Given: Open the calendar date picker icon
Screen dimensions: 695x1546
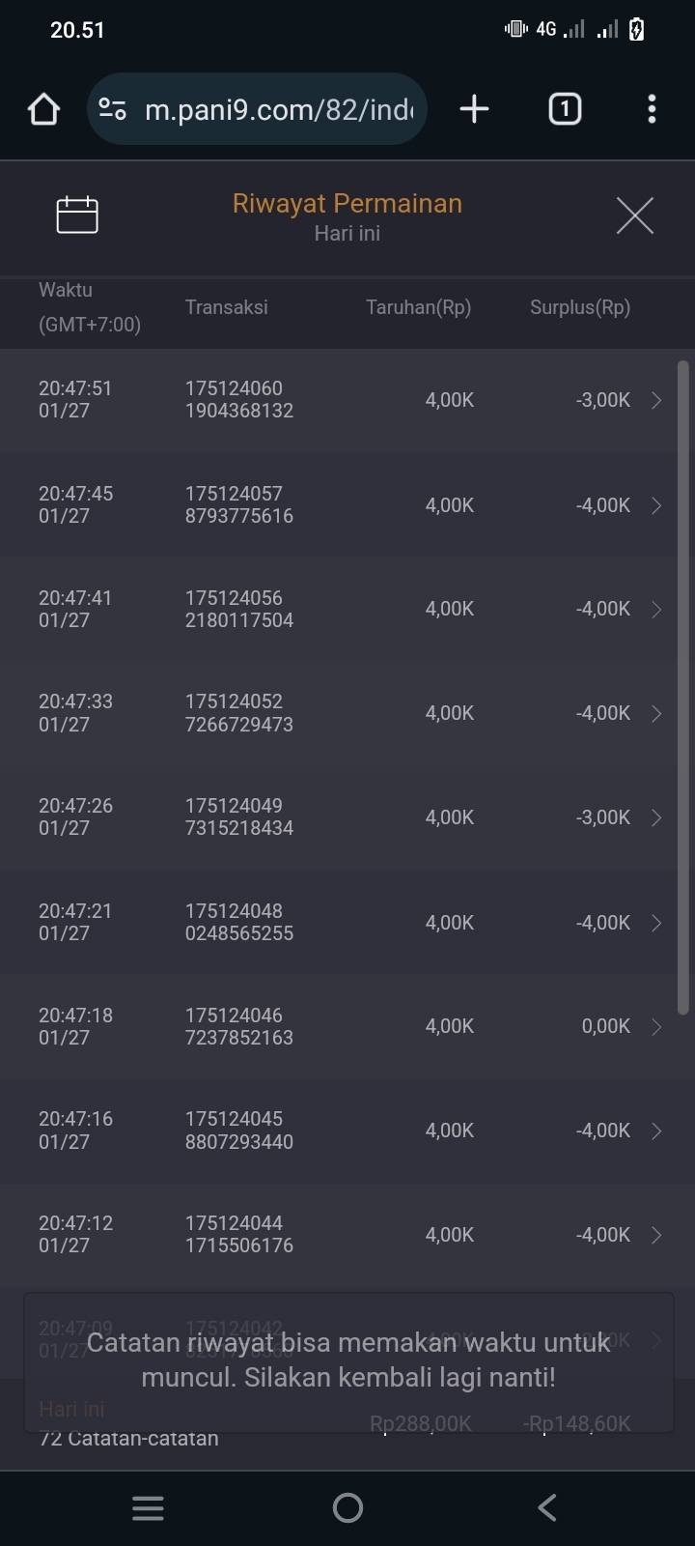Looking at the screenshot, I should click(77, 215).
